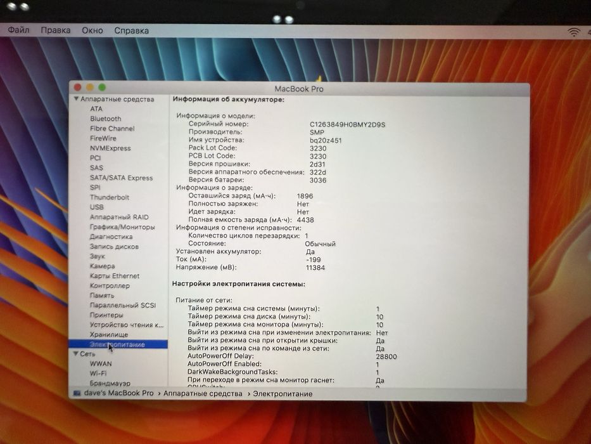Screen dimensions: 591x444
Task: Click the Питание от сети label
Action: click(x=204, y=300)
